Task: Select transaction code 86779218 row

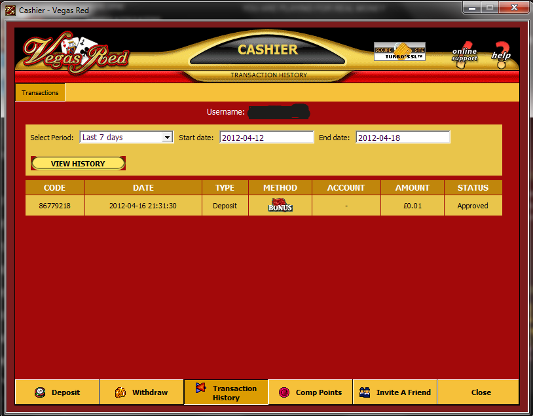Action: [55, 206]
